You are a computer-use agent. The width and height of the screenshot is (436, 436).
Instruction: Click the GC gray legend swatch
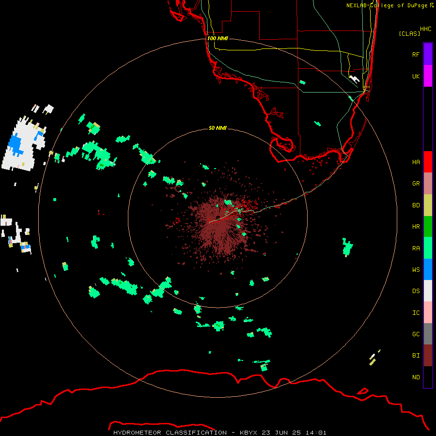[428, 334]
